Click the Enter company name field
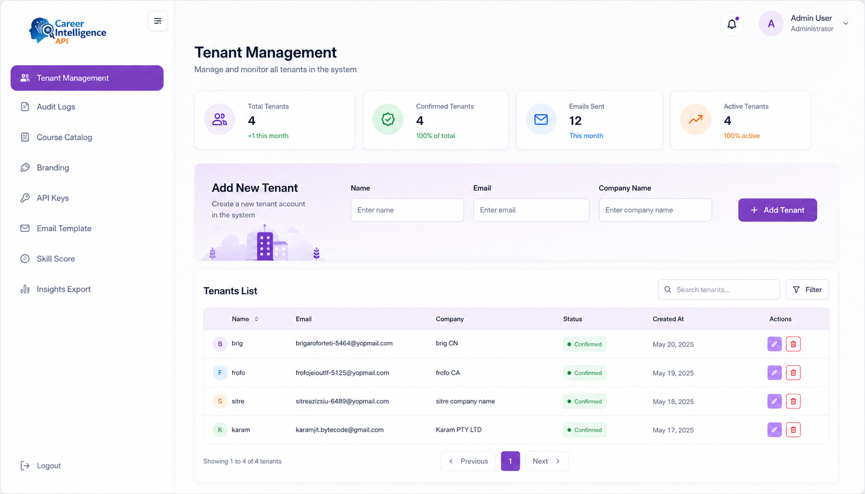865x494 pixels. (655, 210)
